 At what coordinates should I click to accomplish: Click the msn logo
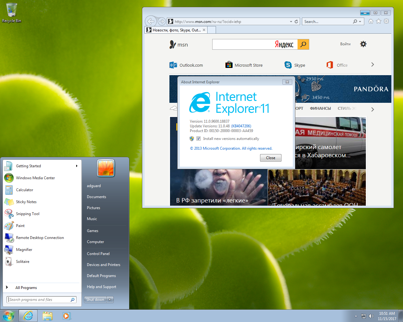(179, 45)
